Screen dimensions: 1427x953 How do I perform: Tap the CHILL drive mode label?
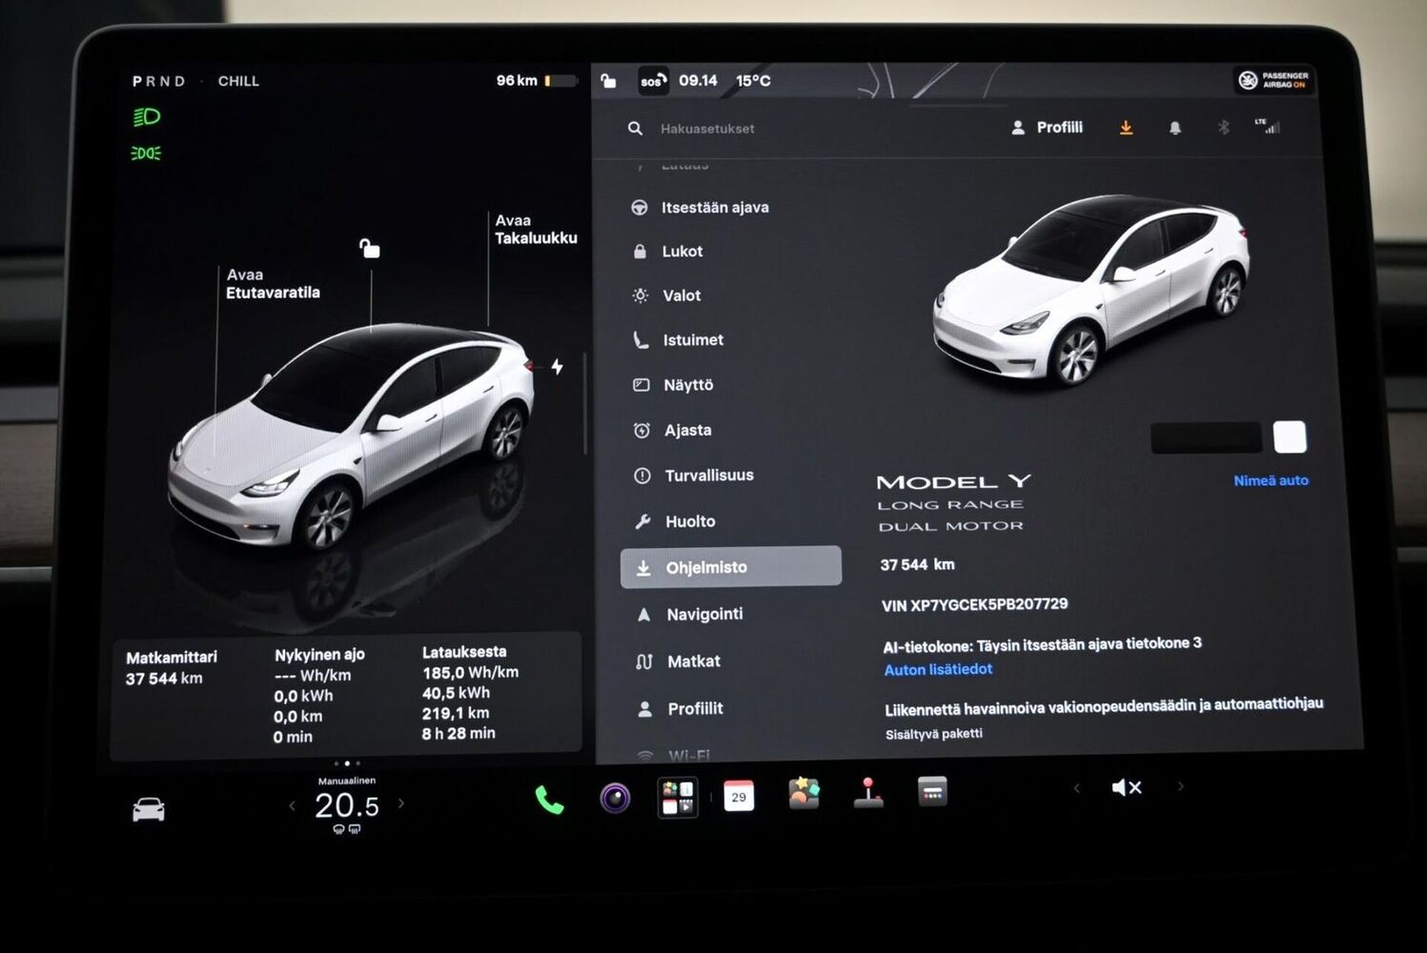[x=238, y=81]
